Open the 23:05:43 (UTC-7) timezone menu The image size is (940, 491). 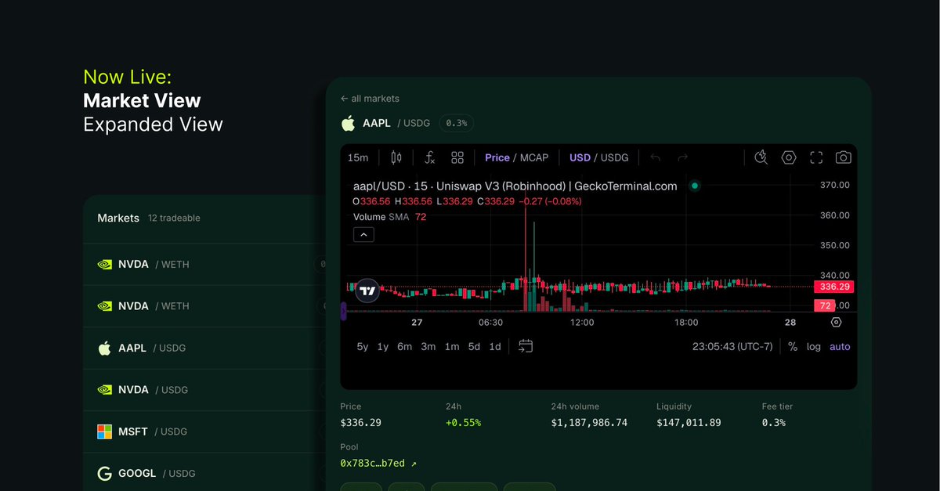click(x=732, y=346)
